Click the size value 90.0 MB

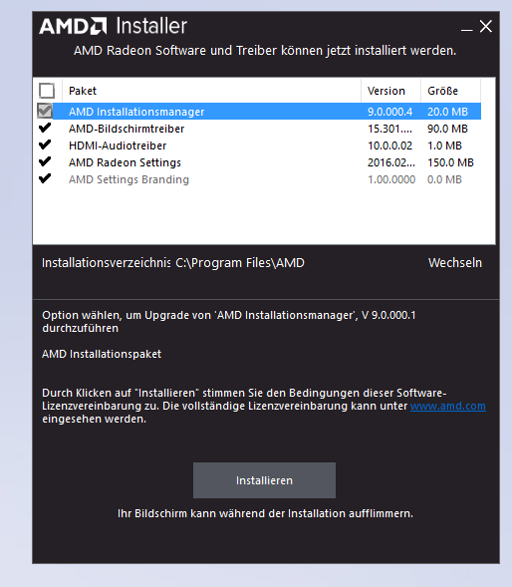tap(447, 129)
